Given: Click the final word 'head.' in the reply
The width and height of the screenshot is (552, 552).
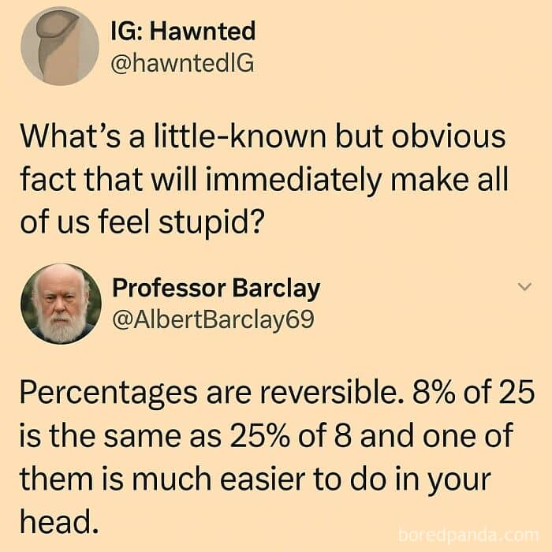Looking at the screenshot, I should click(x=58, y=521).
